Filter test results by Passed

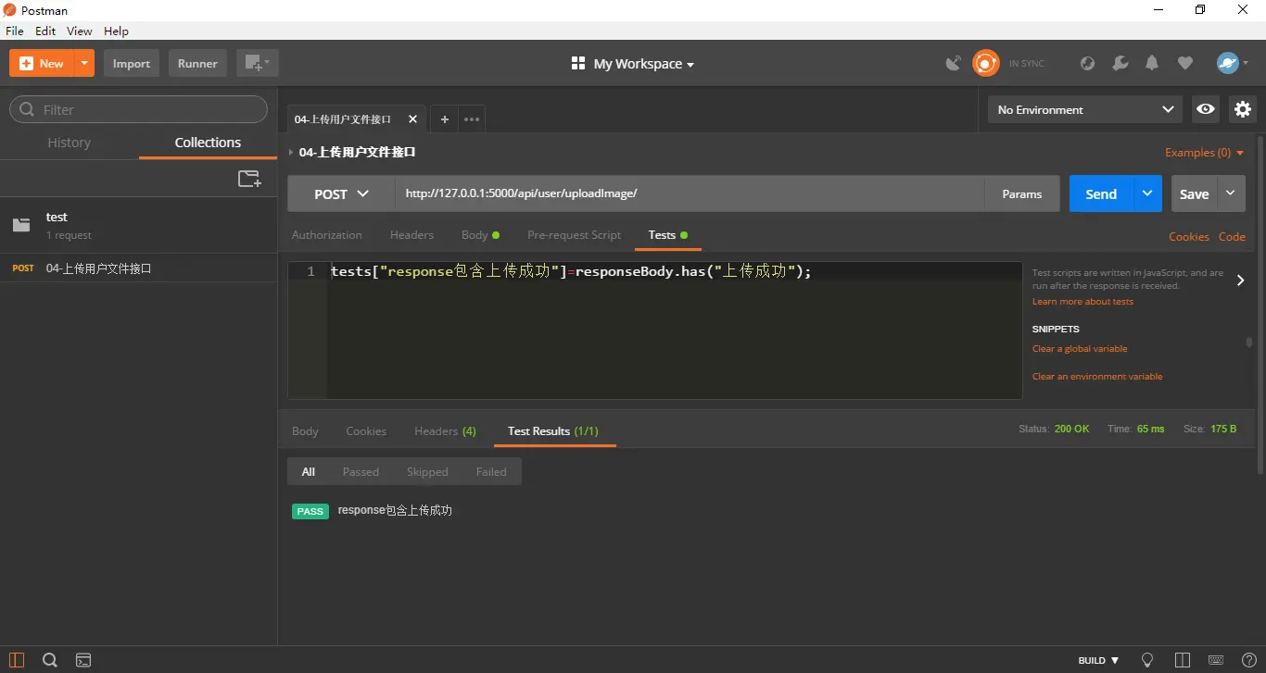pos(361,472)
